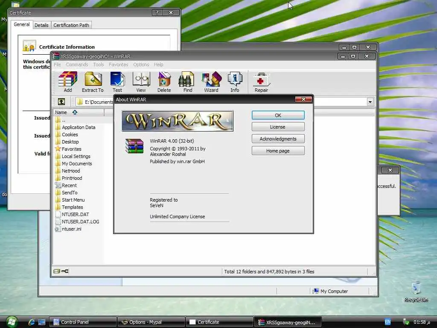Screen dimensions: 437x328
Task: Click the XRSSgoaway WinRAR taskbar button
Action: coord(288,322)
